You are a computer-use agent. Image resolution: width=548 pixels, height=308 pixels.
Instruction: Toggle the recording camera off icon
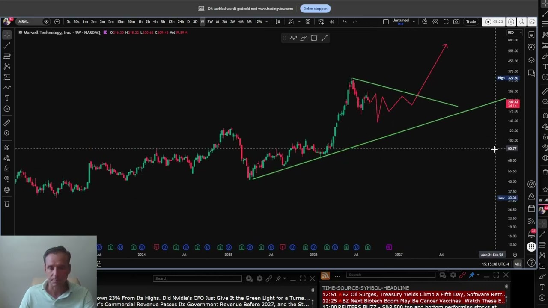(532, 21)
